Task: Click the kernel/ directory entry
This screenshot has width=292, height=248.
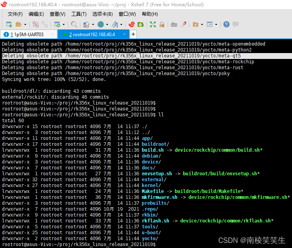Action: pyautogui.click(x=151, y=186)
